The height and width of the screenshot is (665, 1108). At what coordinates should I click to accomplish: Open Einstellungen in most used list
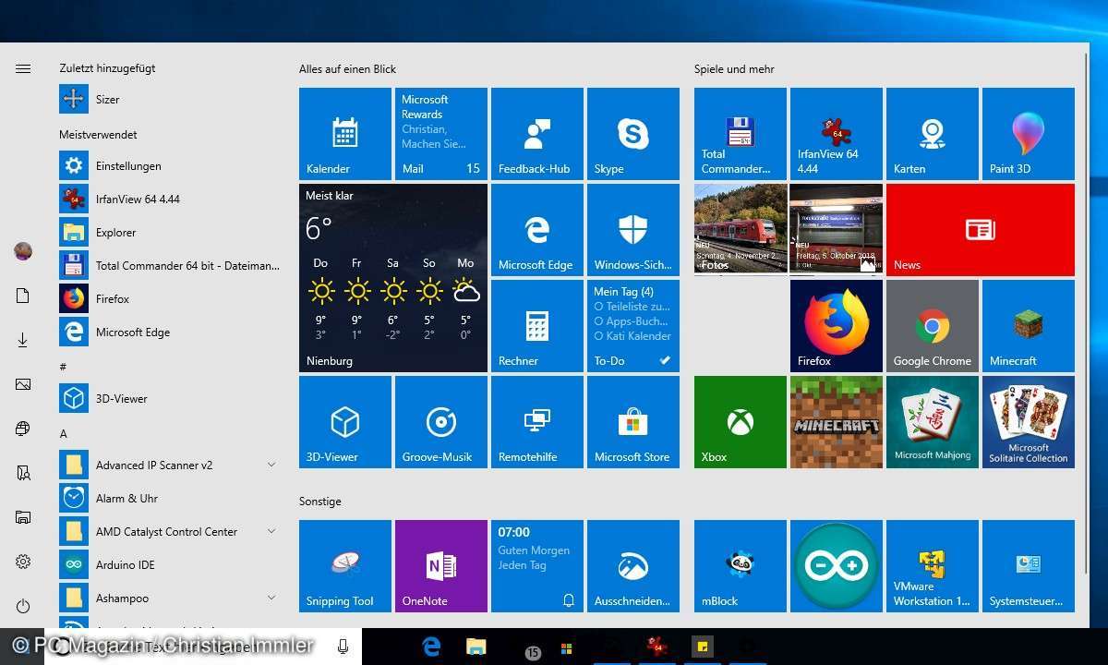(x=169, y=165)
